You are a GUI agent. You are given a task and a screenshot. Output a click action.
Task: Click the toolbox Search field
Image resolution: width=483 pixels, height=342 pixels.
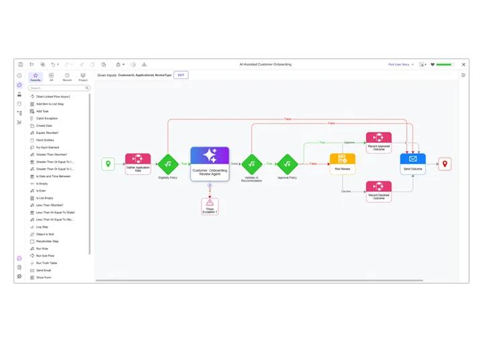click(59, 88)
